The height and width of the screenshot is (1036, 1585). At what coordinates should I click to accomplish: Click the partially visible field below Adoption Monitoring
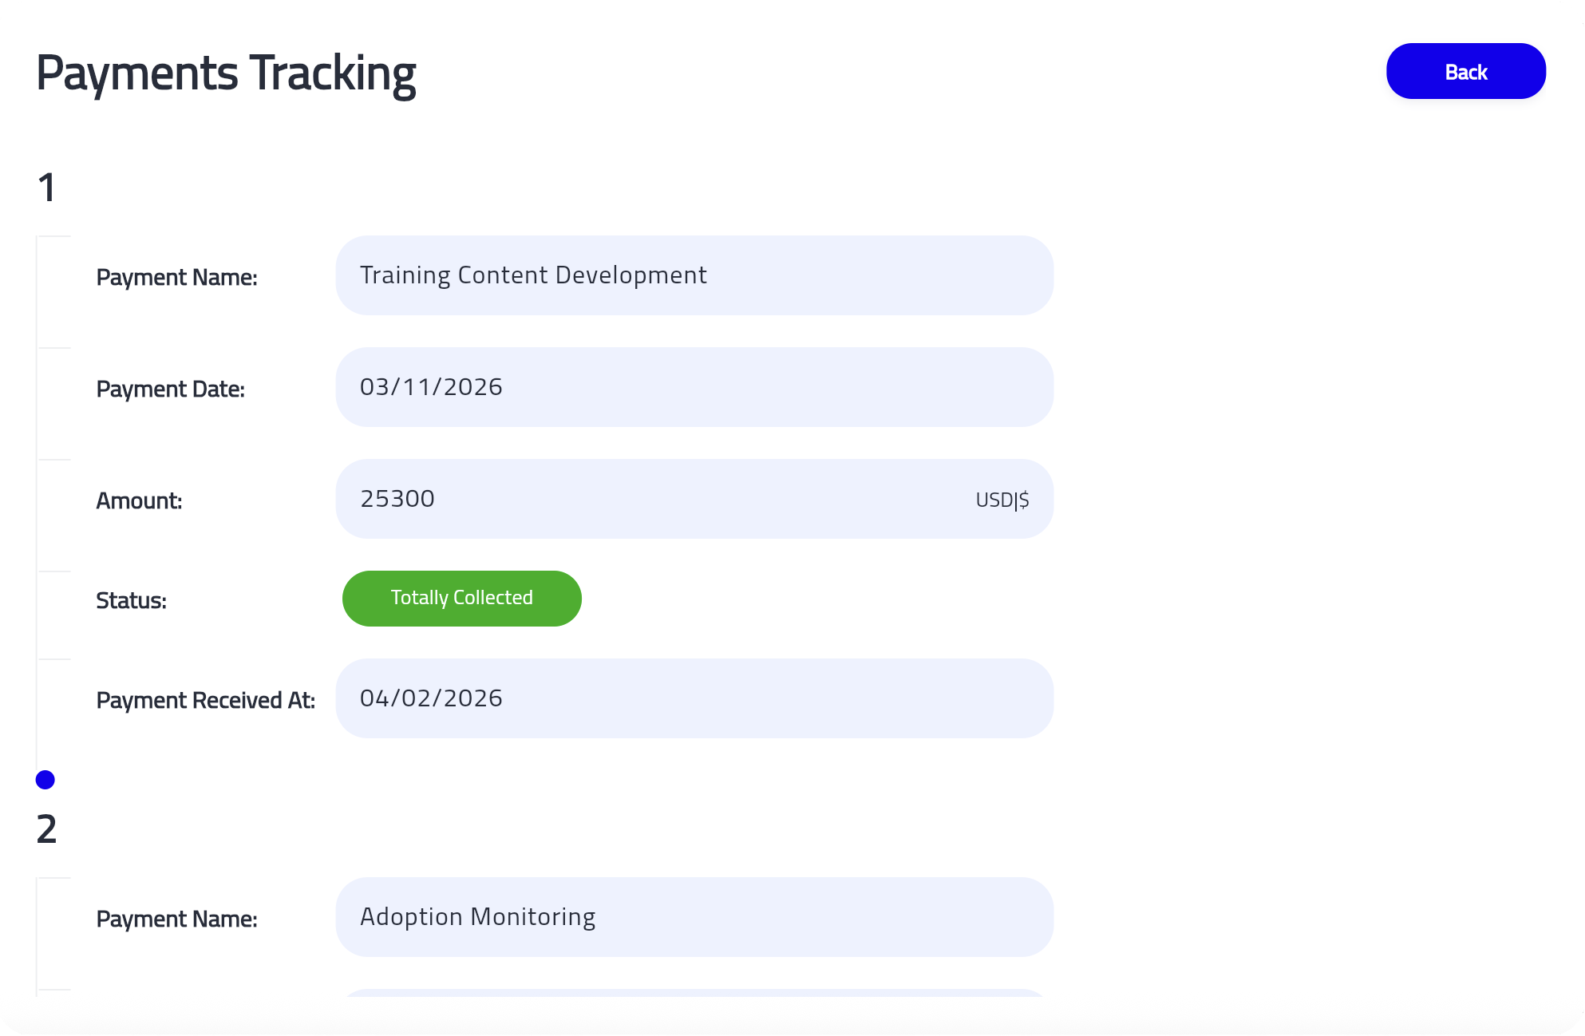693,993
